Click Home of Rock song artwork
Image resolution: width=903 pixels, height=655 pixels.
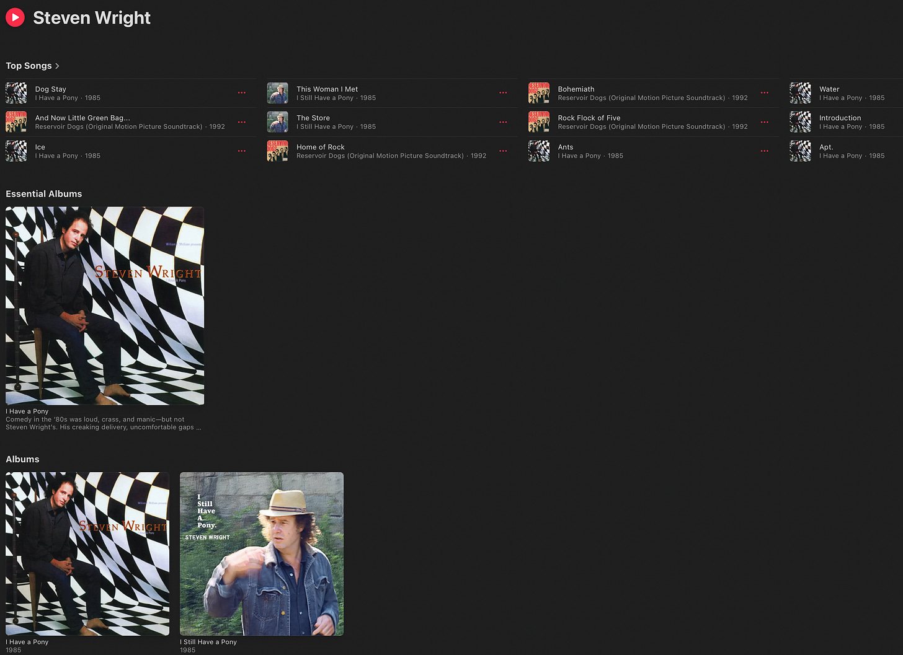point(277,151)
